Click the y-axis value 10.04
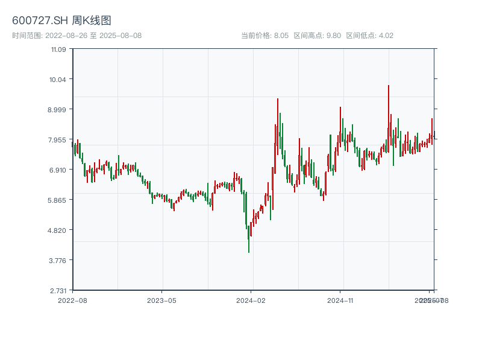 point(57,80)
